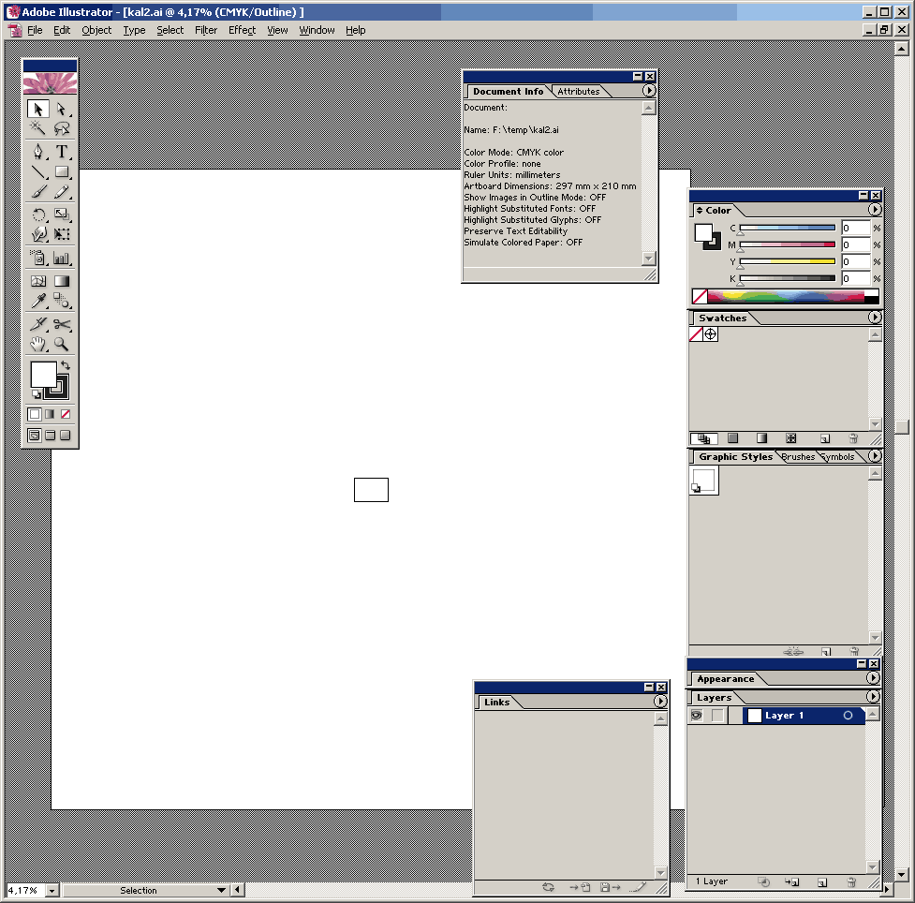Switch to plain Full Screen Mode
This screenshot has height=903, width=915.
coord(66,436)
